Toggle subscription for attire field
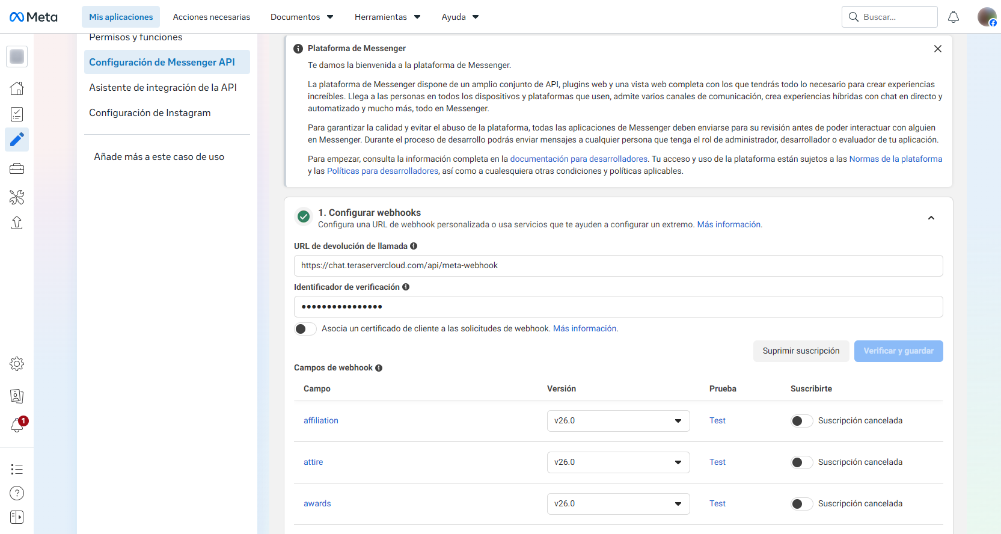 [x=802, y=462]
